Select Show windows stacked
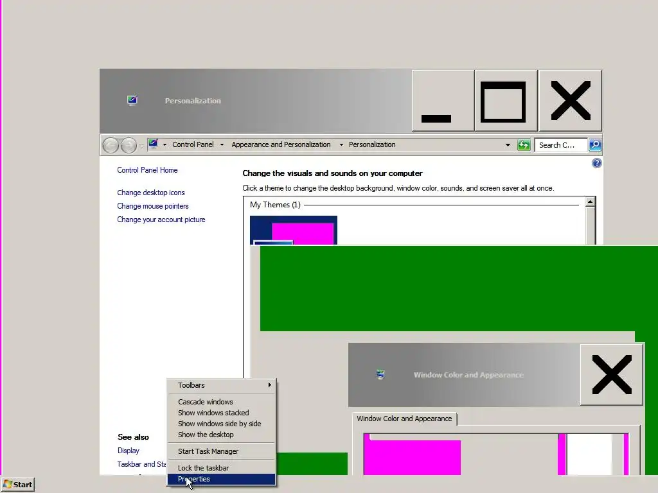 coord(222,413)
